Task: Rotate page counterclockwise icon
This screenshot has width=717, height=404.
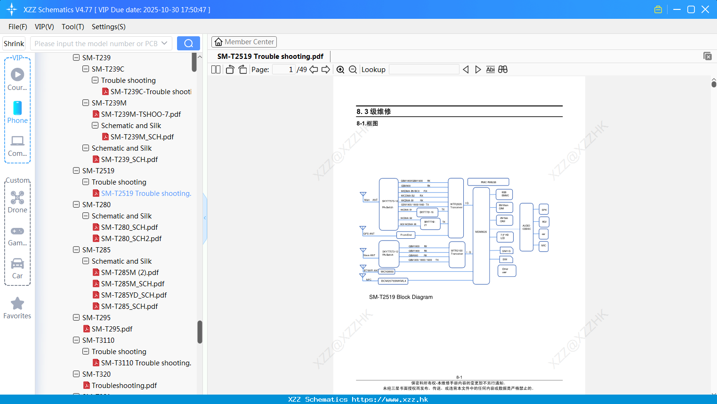Action: 230,69
